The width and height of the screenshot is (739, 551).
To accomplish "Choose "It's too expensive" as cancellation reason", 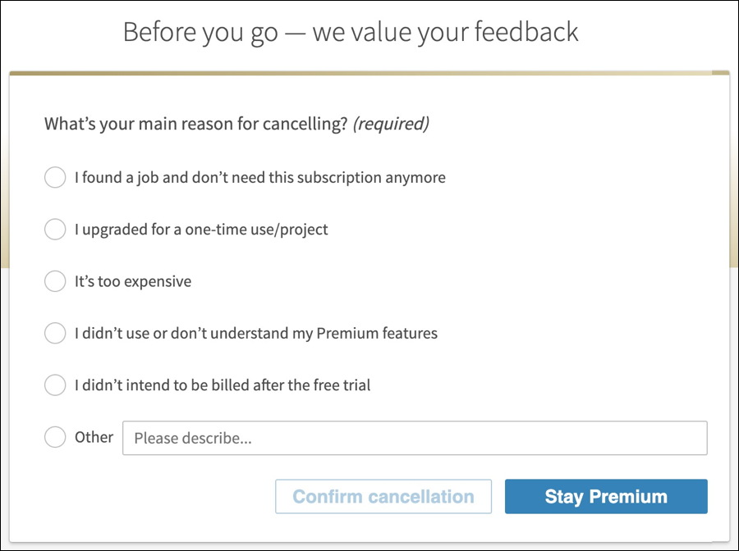I will 55,281.
